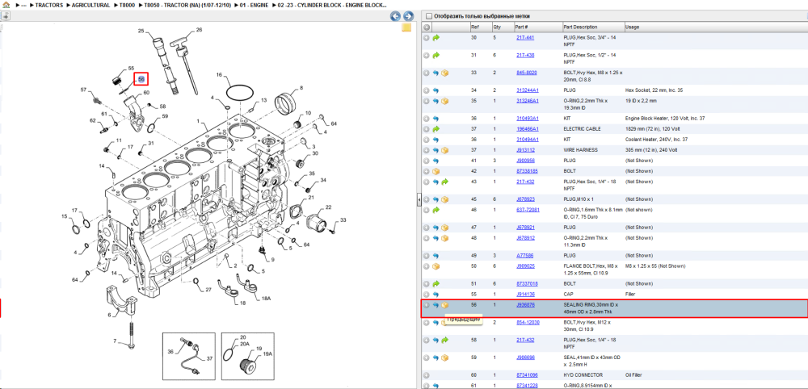
Task: Enable 'Отобразить только выбранные метки' checkbox
Action: (429, 16)
